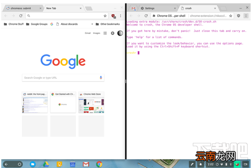Open the Chrome Web Store thumbnail

click(x=91, y=102)
